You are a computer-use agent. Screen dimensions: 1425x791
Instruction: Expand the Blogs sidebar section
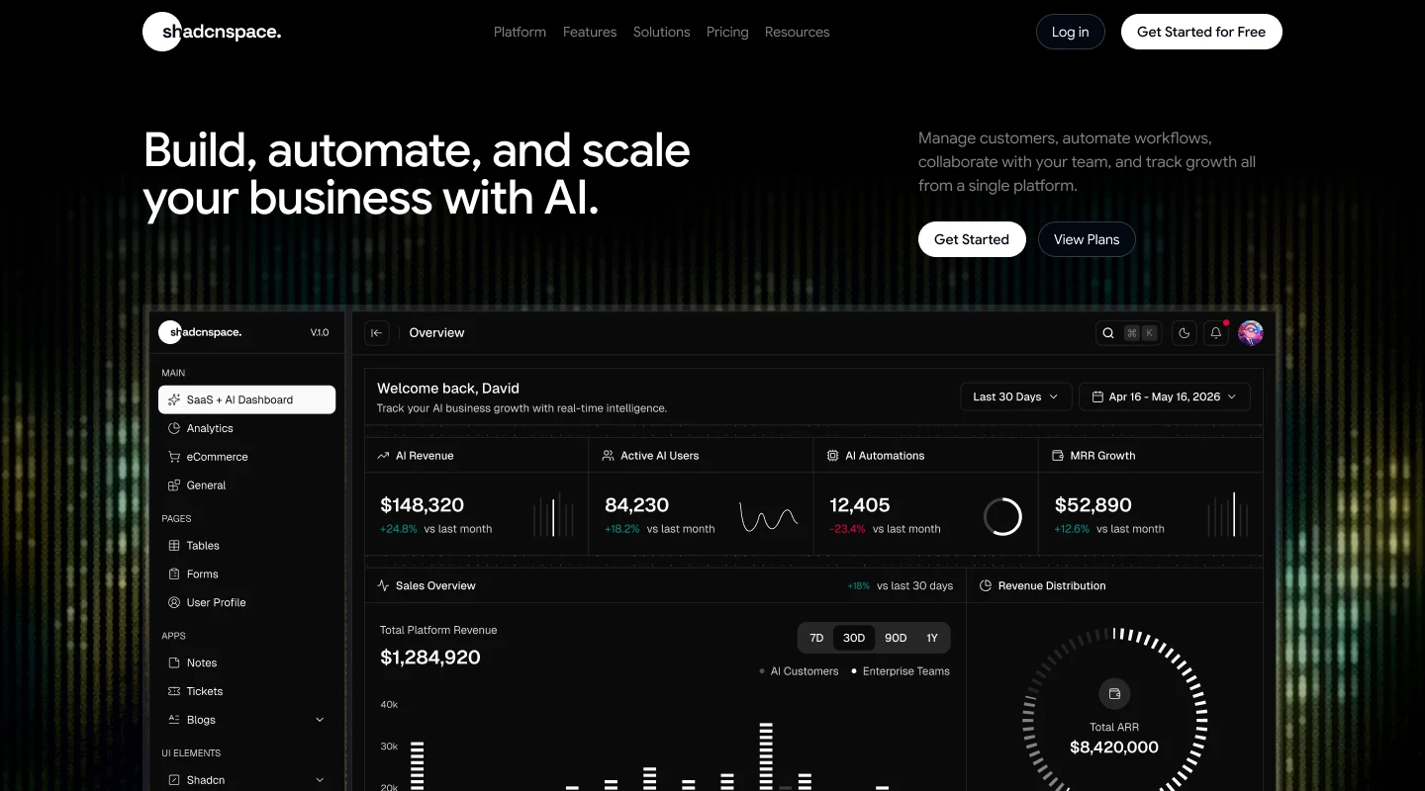coord(247,720)
